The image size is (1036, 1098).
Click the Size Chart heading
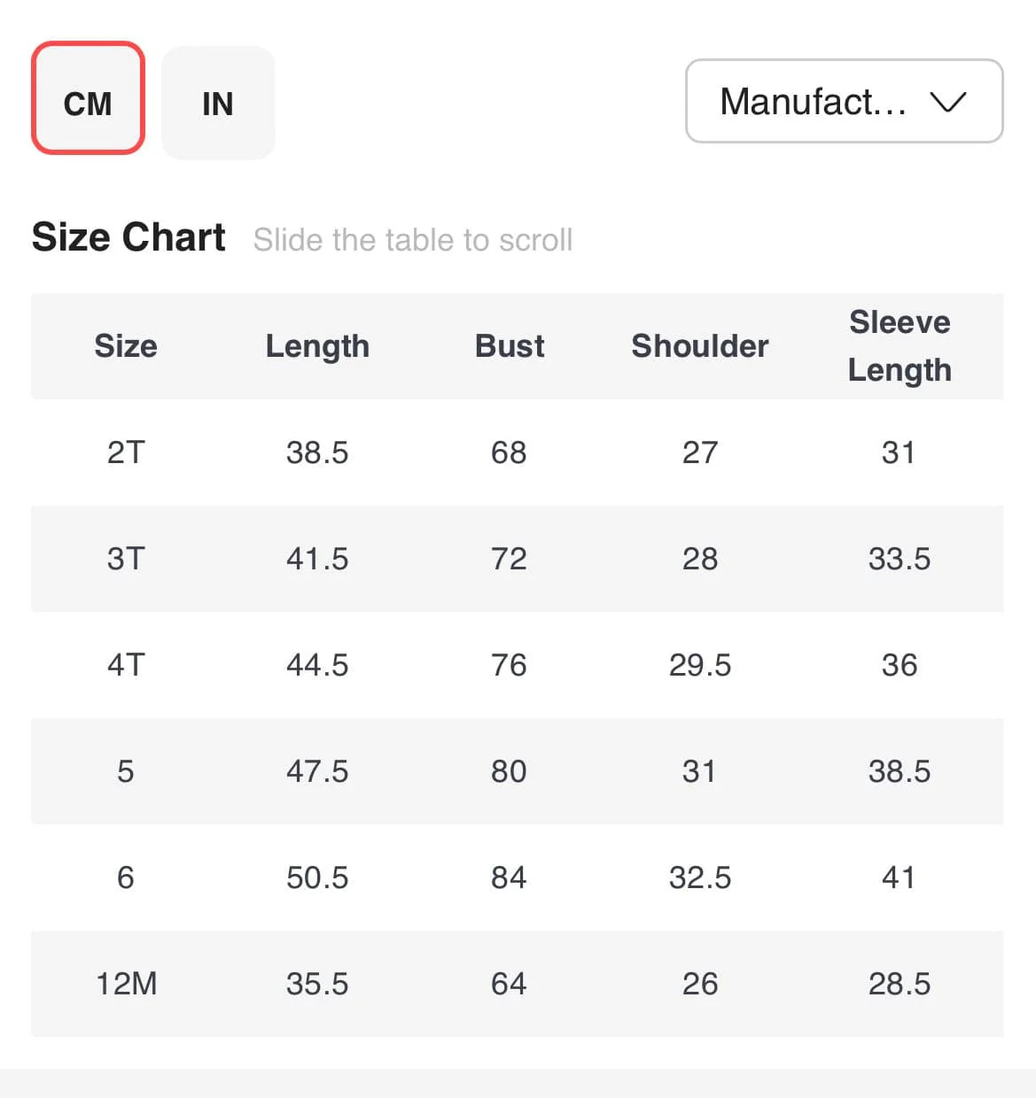[x=129, y=237]
